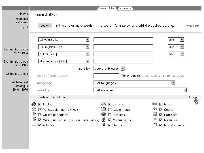Click the Sound speaker icon
Image resolution: width=204 pixels, height=153 pixels.
pos(155,109)
